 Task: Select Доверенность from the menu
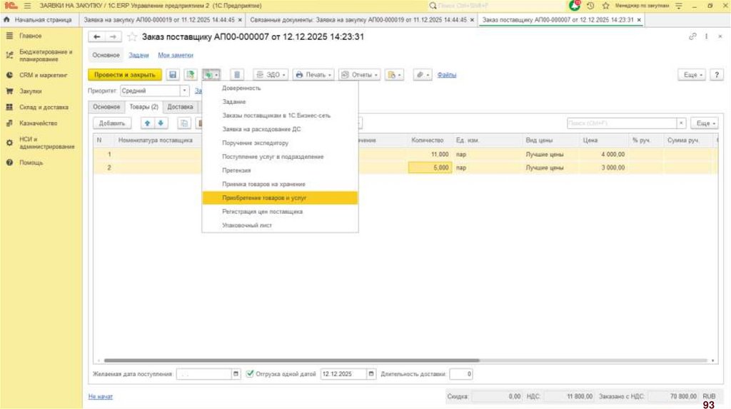point(280,88)
